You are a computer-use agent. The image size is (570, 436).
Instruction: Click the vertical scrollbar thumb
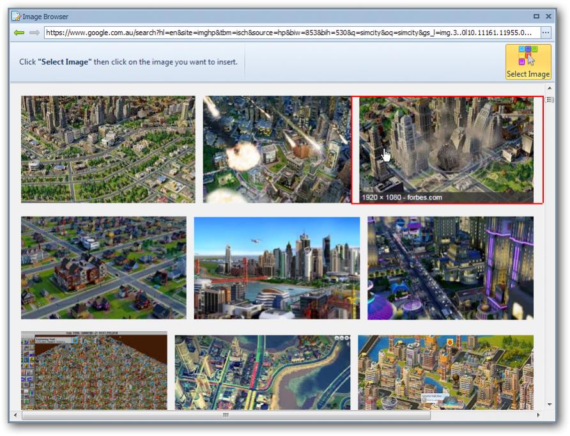[x=550, y=100]
